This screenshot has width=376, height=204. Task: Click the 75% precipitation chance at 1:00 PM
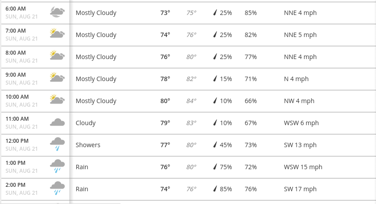[226, 167]
